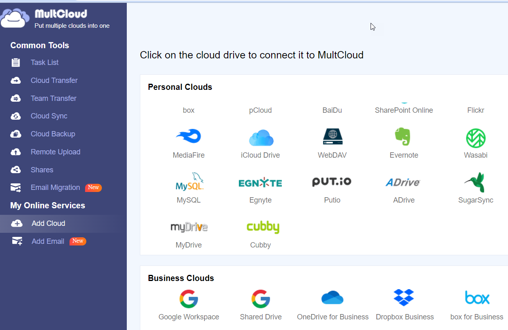Image resolution: width=508 pixels, height=330 pixels.
Task: Open Task List in sidebar
Action: pyautogui.click(x=45, y=62)
